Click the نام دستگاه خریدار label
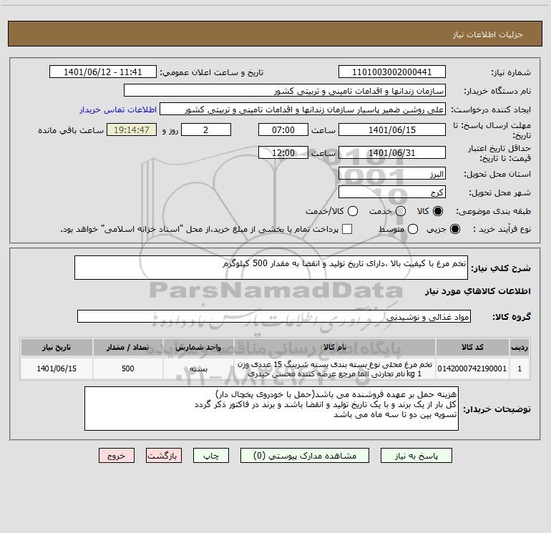551x533 pixels. (x=497, y=91)
